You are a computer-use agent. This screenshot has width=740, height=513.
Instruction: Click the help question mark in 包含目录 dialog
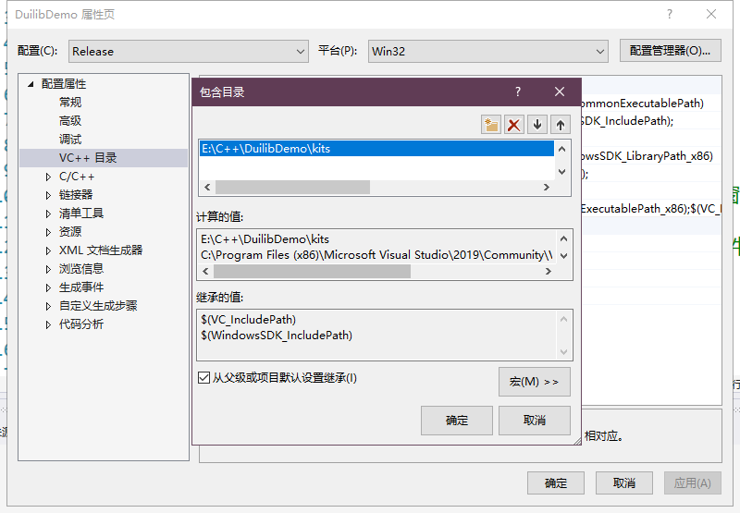(518, 92)
